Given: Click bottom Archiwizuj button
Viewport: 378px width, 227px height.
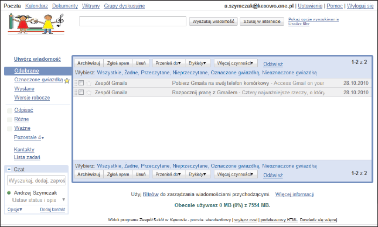Looking at the screenshot, I should coord(88,174).
